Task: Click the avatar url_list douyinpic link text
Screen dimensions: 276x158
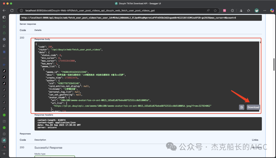Action: (132, 106)
